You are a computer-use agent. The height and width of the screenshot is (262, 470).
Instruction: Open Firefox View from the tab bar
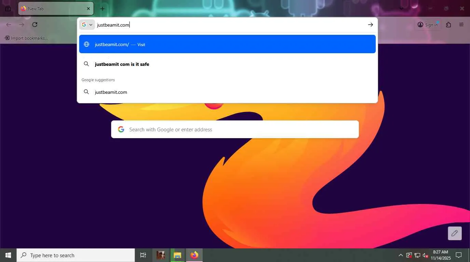click(8, 9)
